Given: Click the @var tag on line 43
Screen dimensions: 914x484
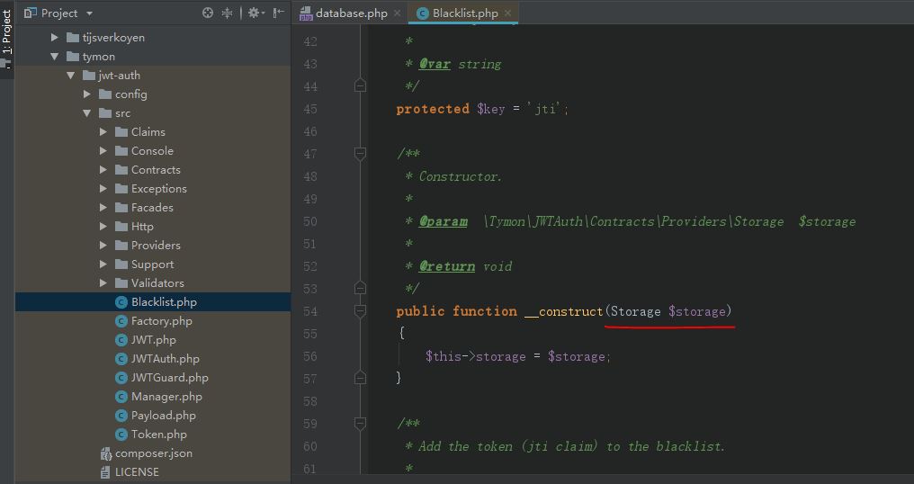Looking at the screenshot, I should [x=435, y=64].
